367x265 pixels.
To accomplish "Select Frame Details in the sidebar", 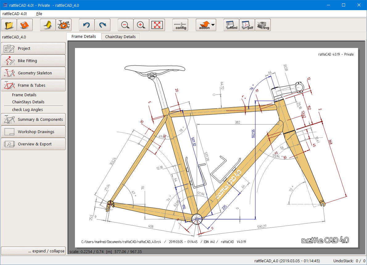I will coord(24,95).
